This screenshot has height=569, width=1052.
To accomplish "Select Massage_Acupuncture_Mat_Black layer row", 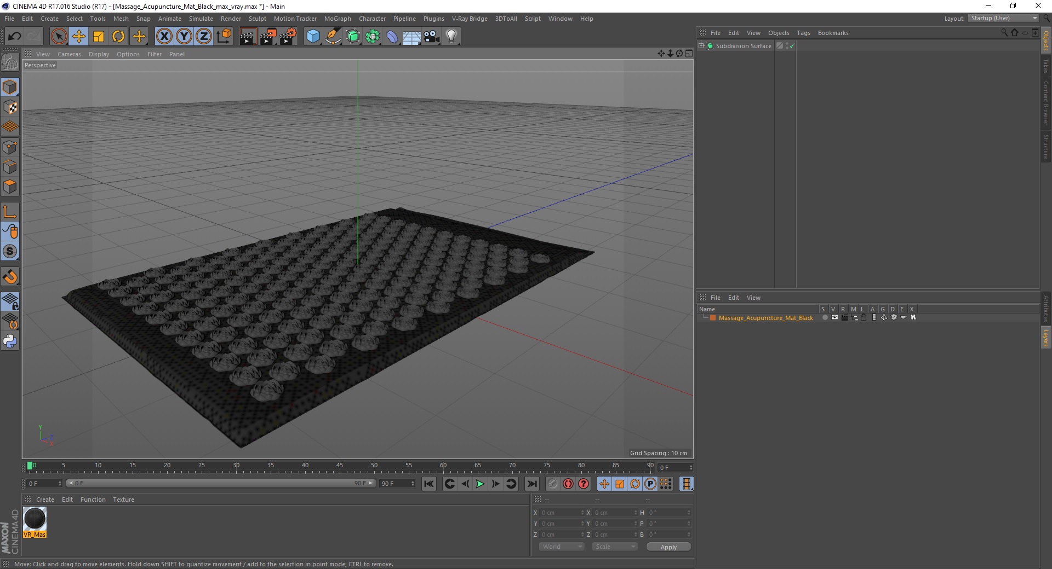I will click(765, 318).
